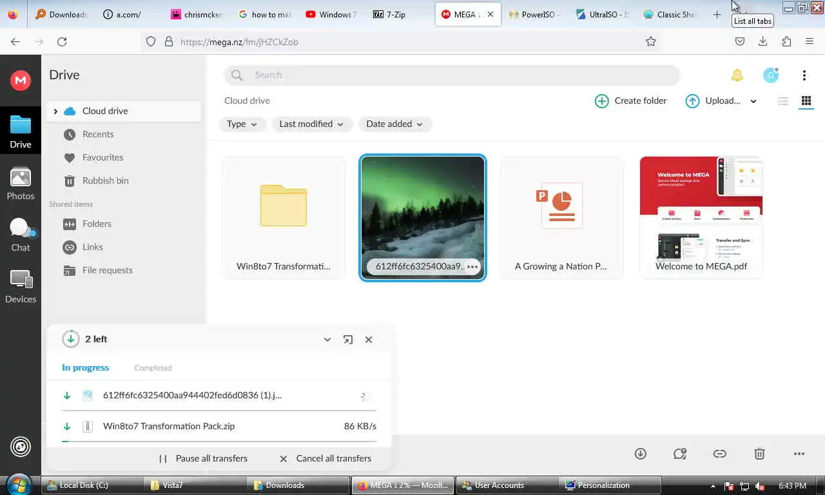Open the three-dot menu beside the avatar
The image size is (825, 495).
804,75
